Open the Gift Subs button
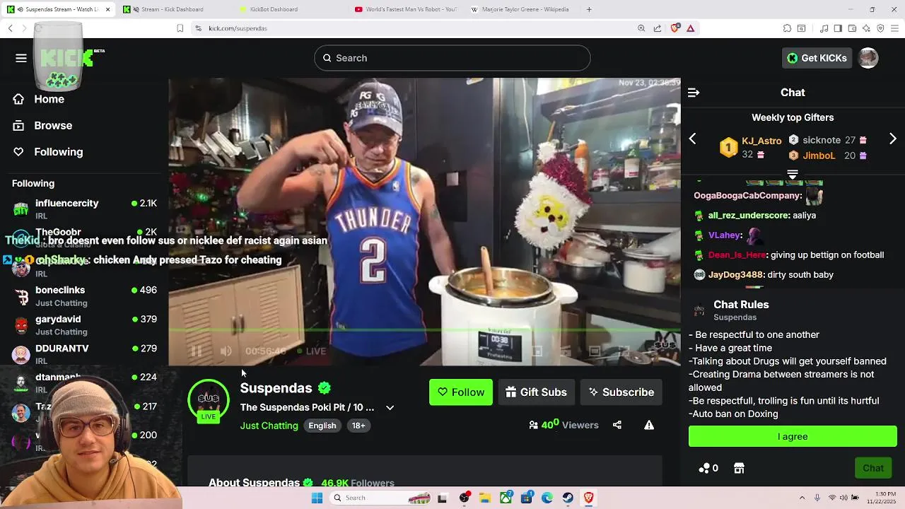The image size is (905, 509). click(537, 392)
